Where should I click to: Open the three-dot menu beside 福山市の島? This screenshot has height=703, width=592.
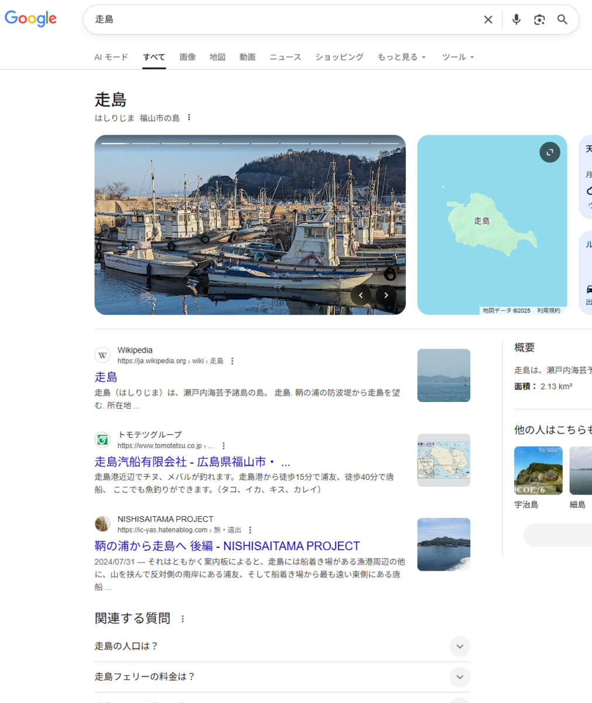pyautogui.click(x=189, y=117)
